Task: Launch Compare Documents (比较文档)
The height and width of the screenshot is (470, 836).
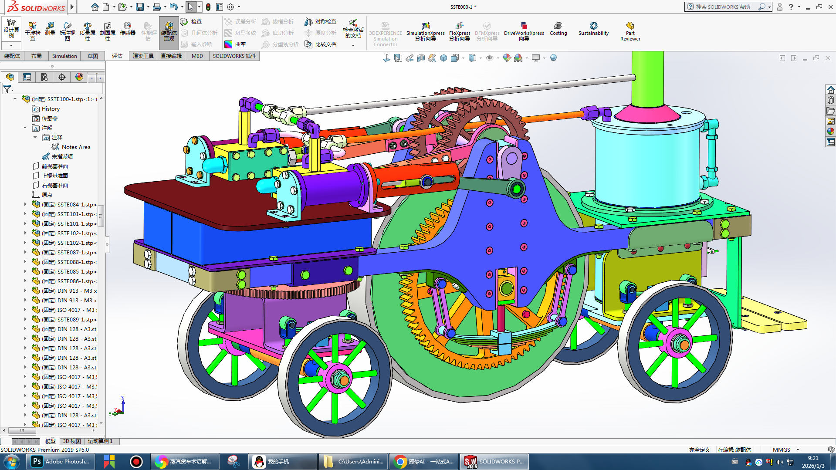Action: (321, 44)
